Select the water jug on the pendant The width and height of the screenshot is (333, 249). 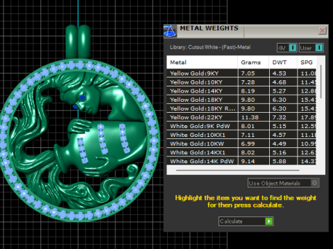[102, 145]
